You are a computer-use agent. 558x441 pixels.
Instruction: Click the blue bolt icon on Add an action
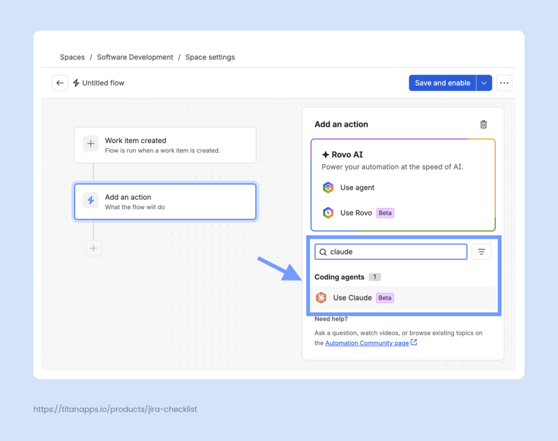(91, 200)
